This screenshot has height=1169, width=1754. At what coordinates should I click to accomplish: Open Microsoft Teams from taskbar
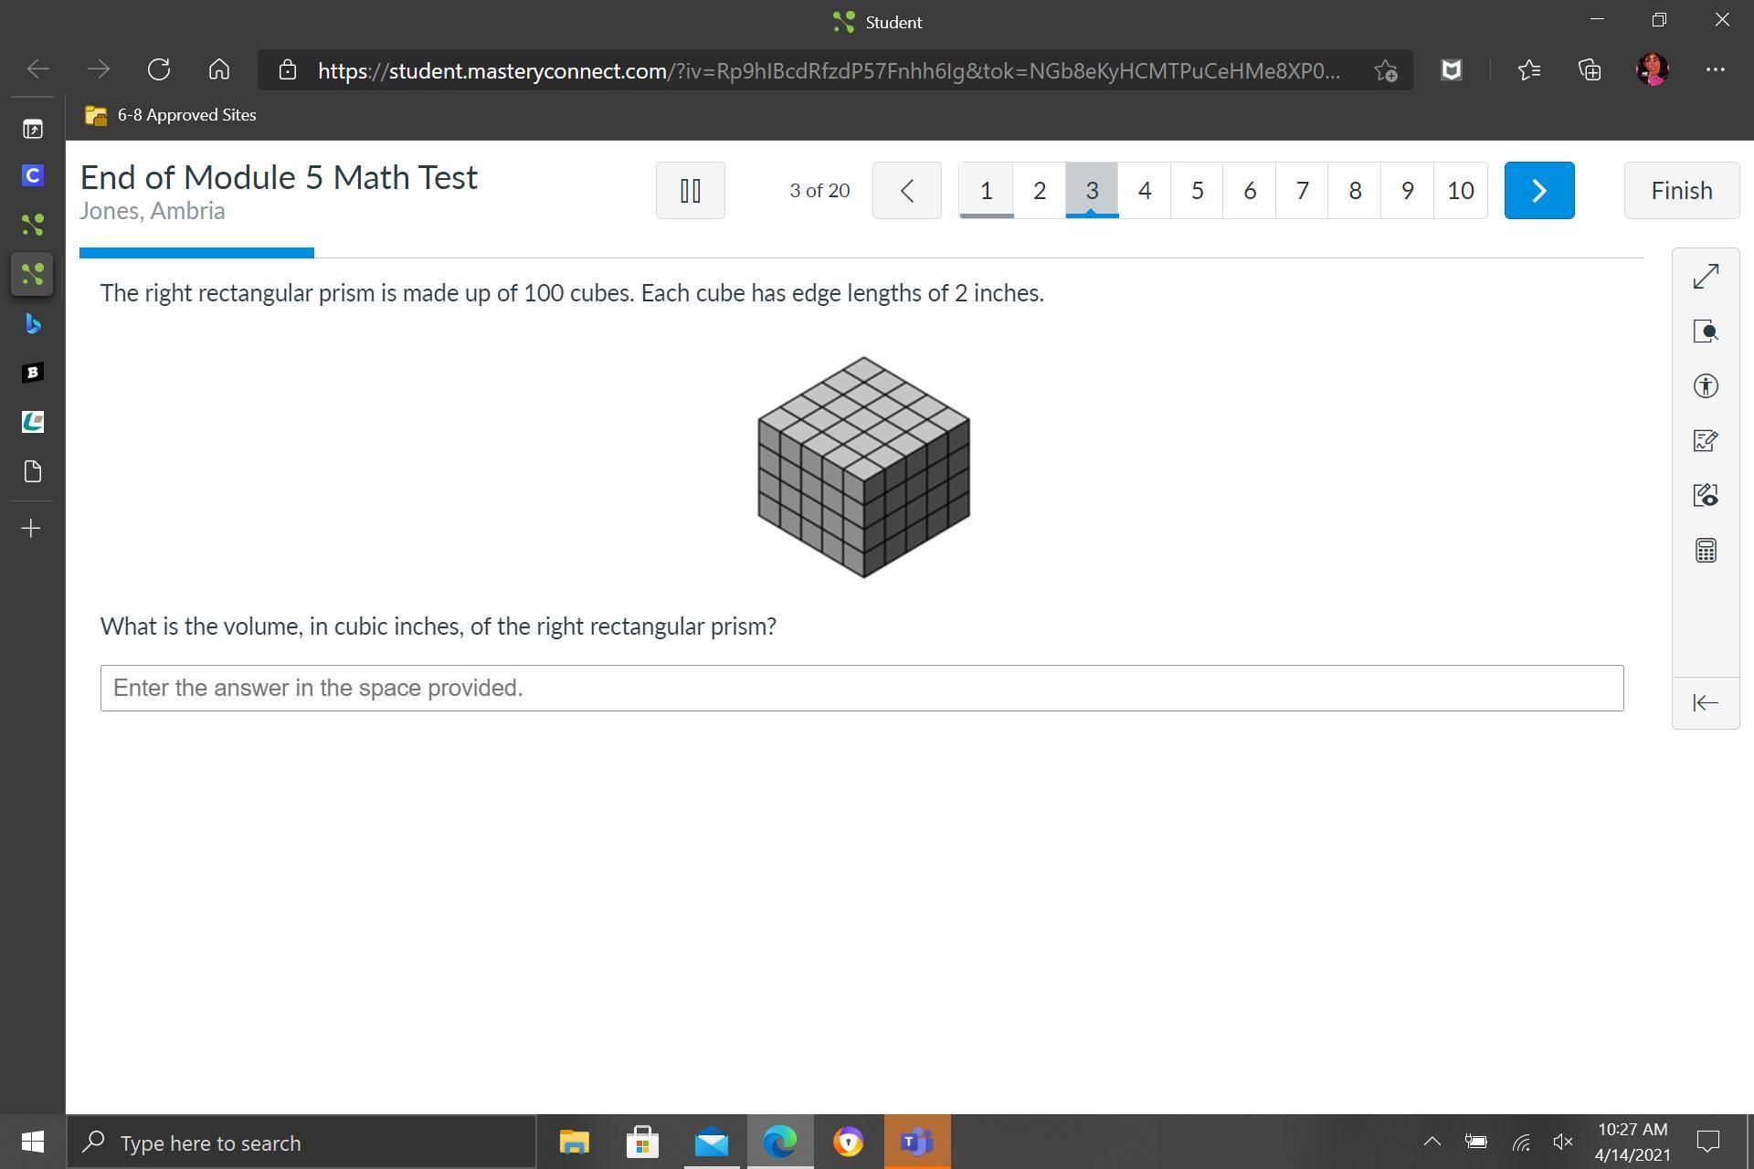point(916,1142)
